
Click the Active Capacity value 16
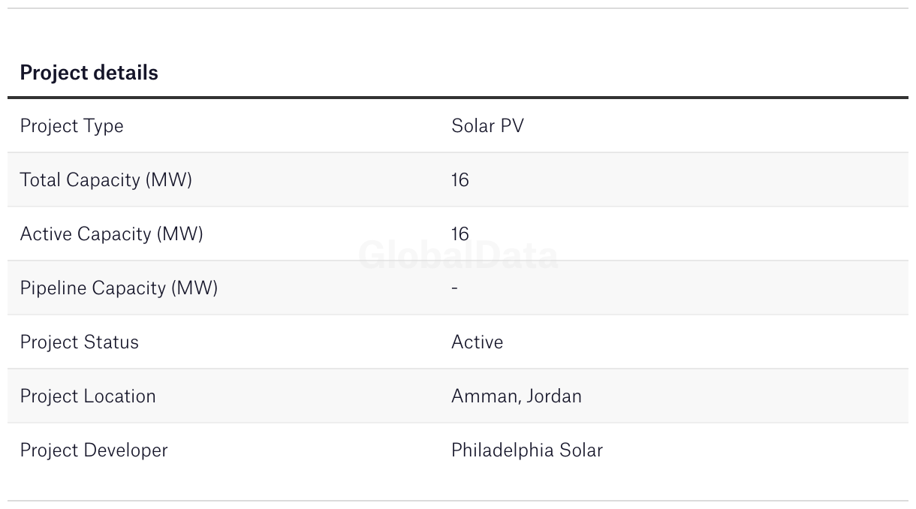460,234
